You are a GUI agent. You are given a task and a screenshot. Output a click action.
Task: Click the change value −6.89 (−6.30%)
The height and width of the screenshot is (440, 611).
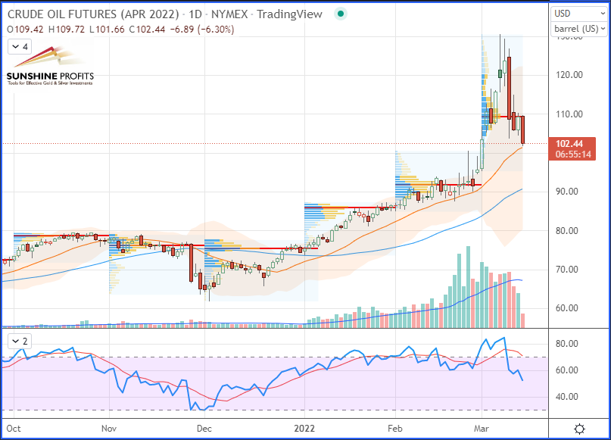click(x=202, y=30)
